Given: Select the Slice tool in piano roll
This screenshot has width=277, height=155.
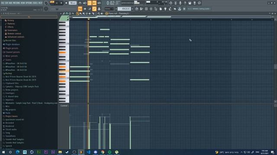Looking at the screenshot, I should tap(93, 13).
